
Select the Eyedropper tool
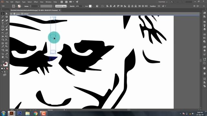pyautogui.click(x=3, y=46)
